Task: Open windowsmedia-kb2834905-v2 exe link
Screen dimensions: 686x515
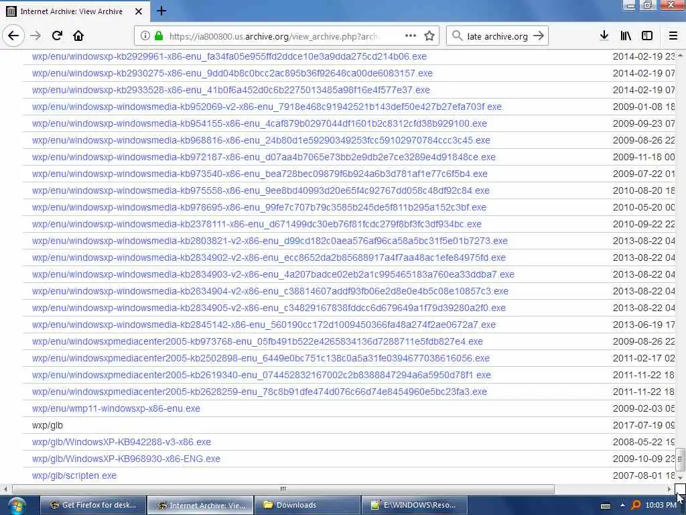Action: pyautogui.click(x=269, y=308)
